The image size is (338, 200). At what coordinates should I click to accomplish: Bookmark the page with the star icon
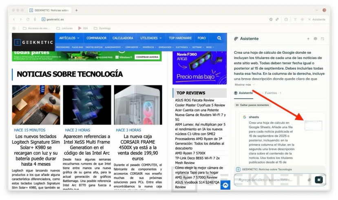coord(271,20)
